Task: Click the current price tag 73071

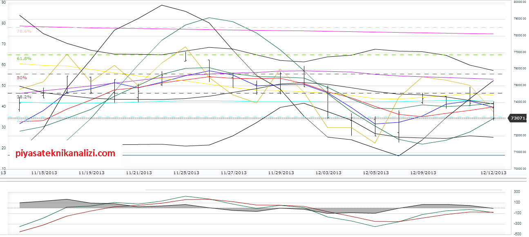Action: pos(517,118)
